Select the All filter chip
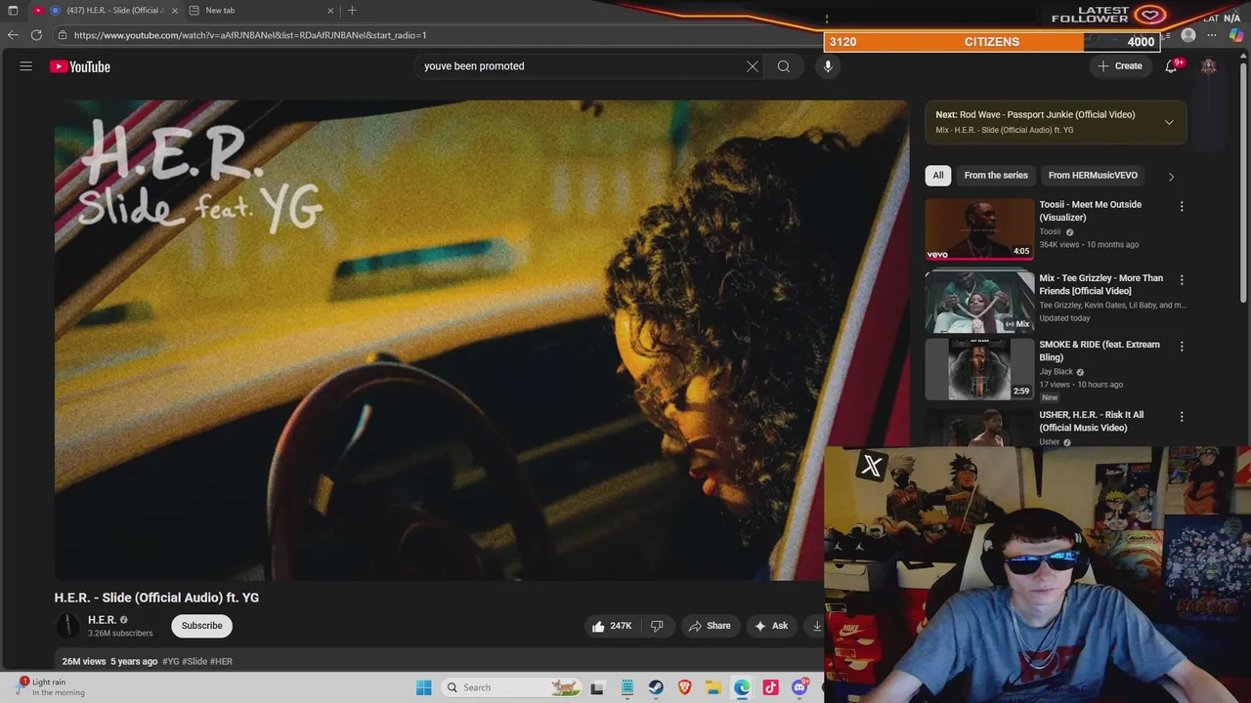 (938, 176)
